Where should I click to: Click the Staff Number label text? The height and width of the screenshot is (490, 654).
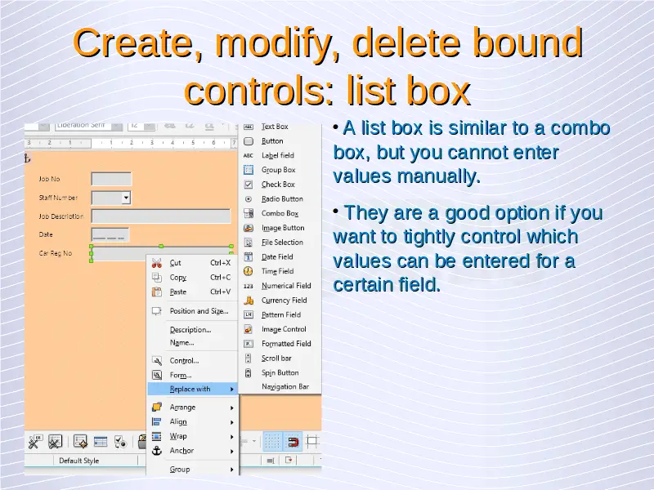click(x=58, y=198)
